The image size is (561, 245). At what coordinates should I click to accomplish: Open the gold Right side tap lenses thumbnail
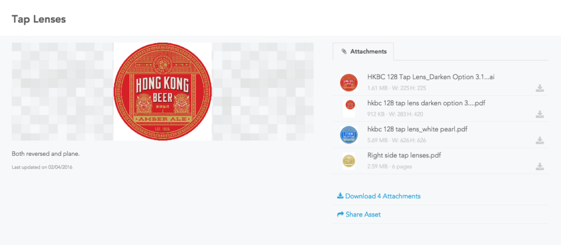[x=349, y=161]
